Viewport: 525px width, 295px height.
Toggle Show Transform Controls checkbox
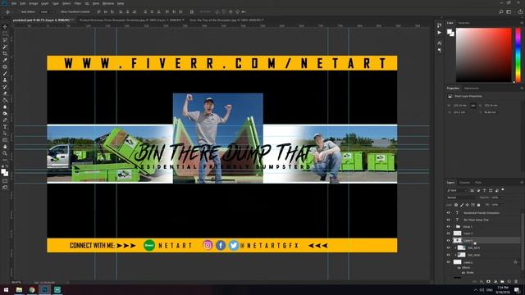59,11
